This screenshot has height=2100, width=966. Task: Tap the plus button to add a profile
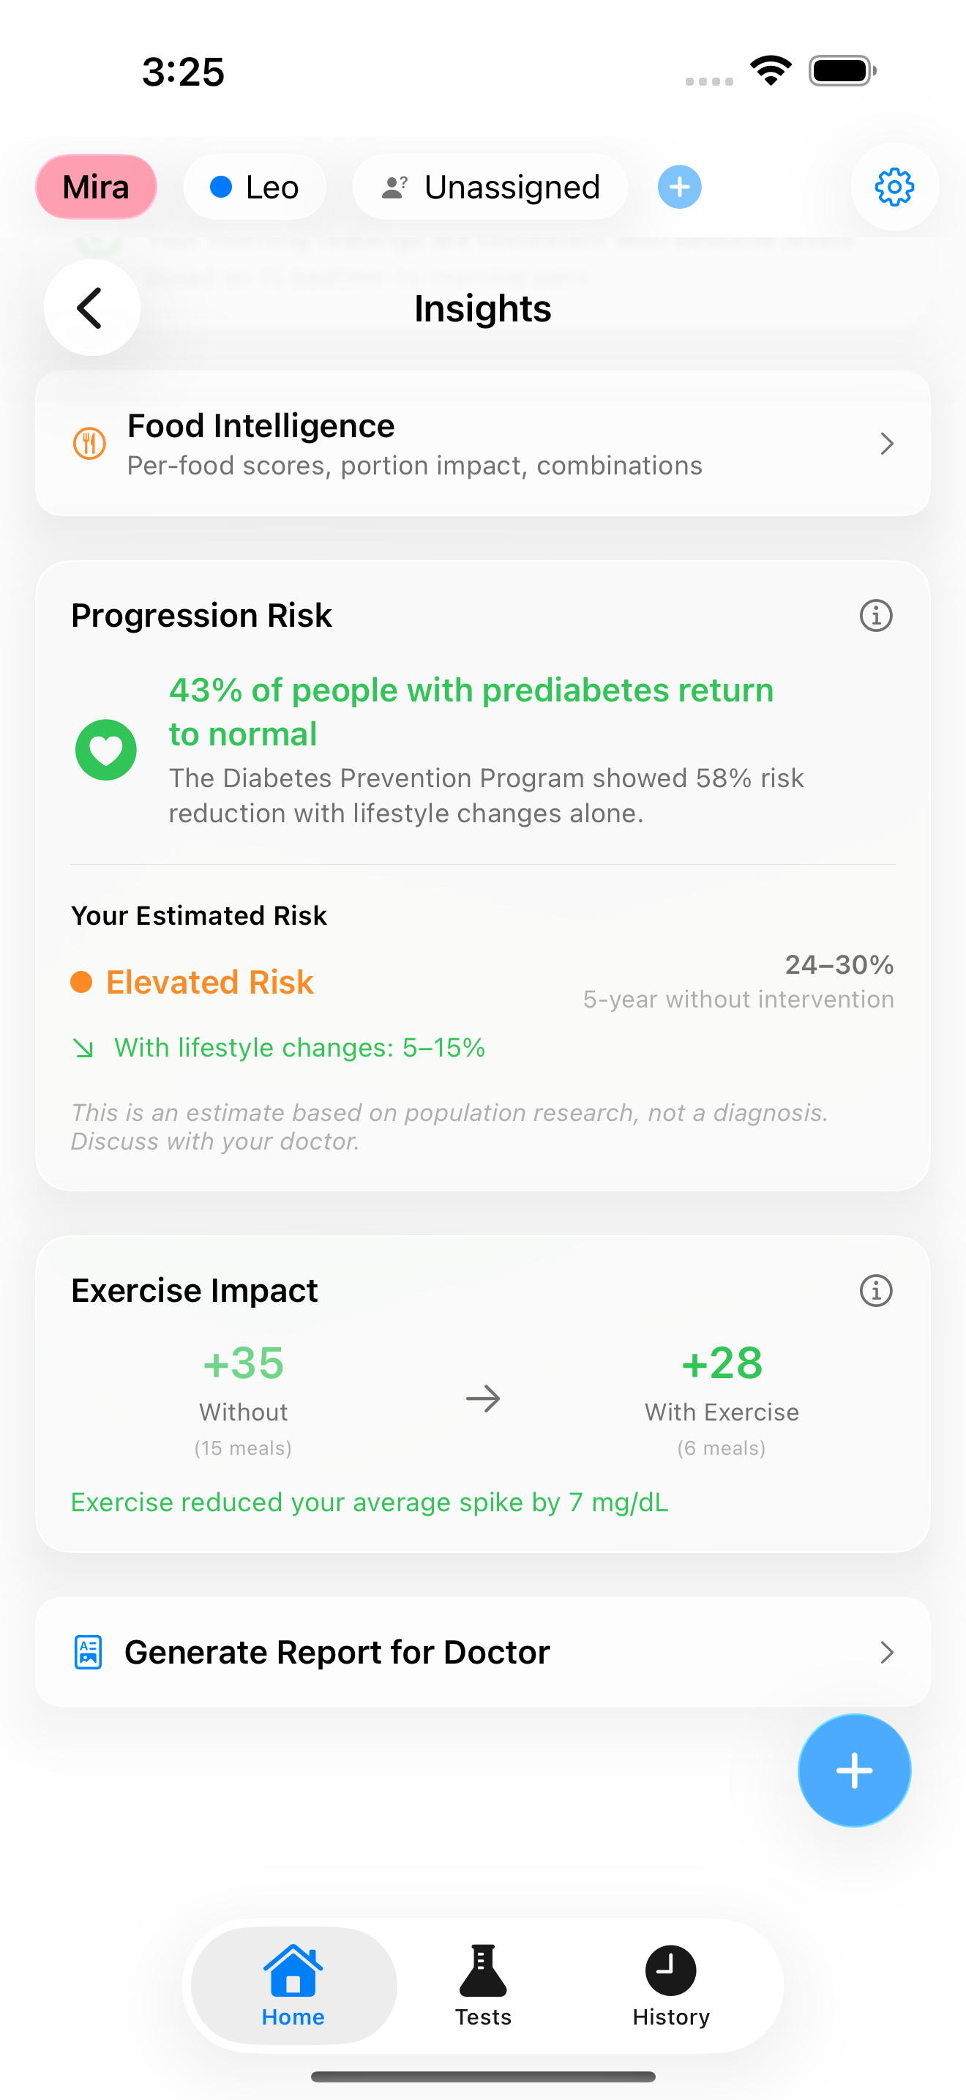(678, 187)
